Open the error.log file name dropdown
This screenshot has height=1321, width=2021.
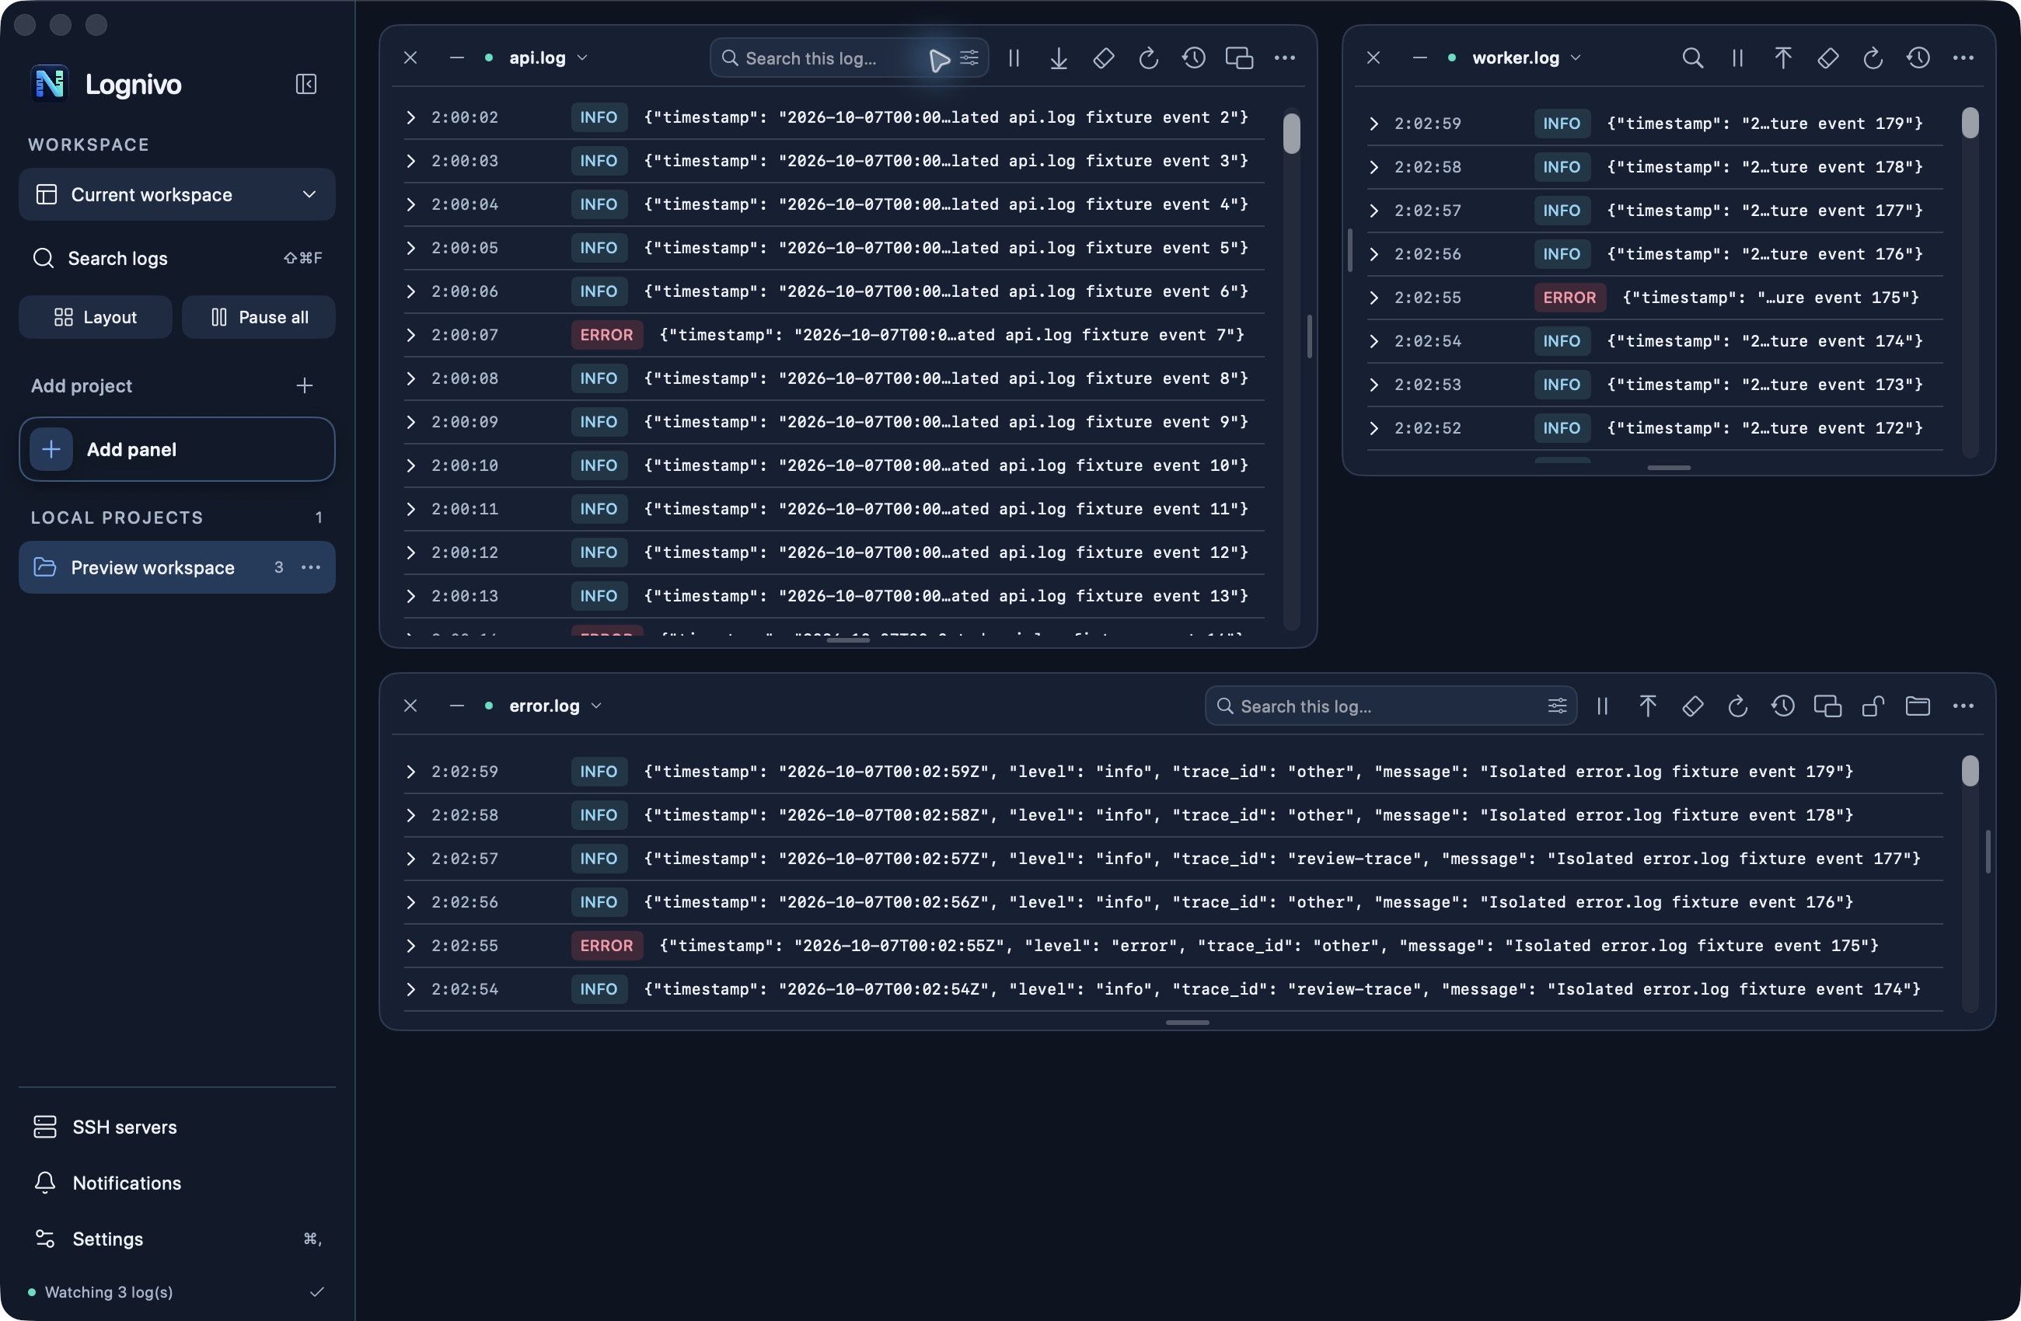[x=555, y=706]
